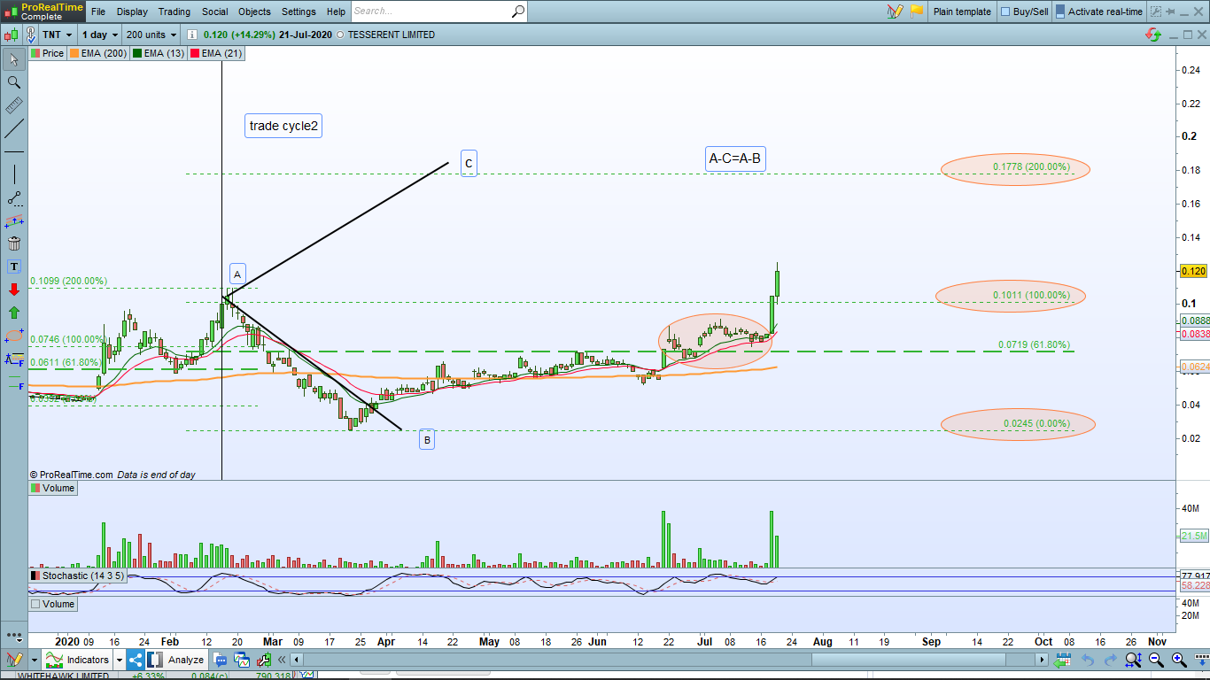This screenshot has width=1210, height=680.
Task: Click the blue undo arrow at bottom right
Action: [x=1087, y=660]
